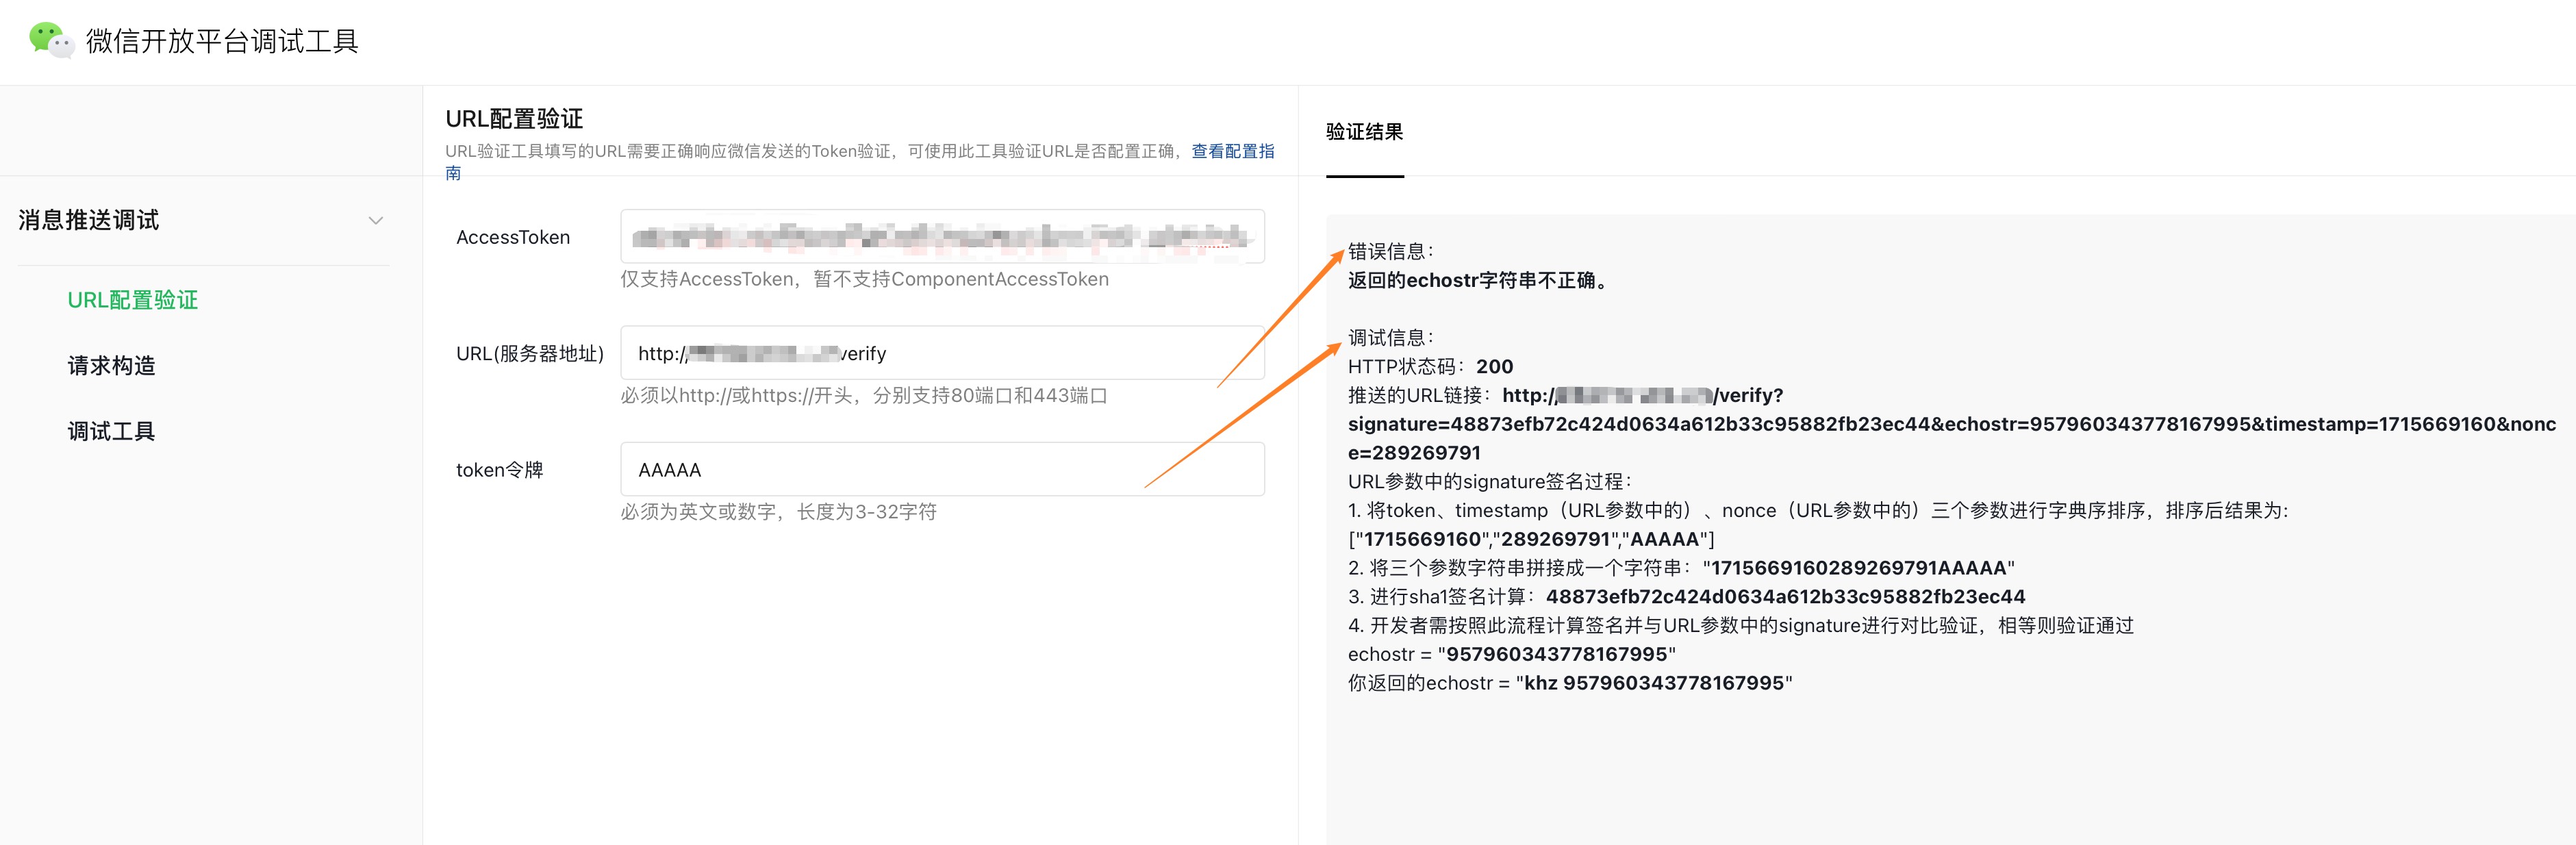Click the URL配置验证 page heading
This screenshot has height=845, width=2576.
click(514, 119)
